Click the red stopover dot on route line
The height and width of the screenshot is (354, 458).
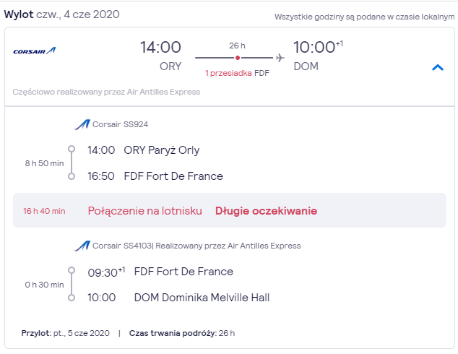click(x=238, y=58)
